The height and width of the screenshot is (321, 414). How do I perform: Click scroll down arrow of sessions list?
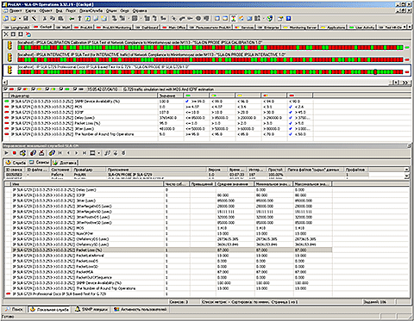(406, 176)
